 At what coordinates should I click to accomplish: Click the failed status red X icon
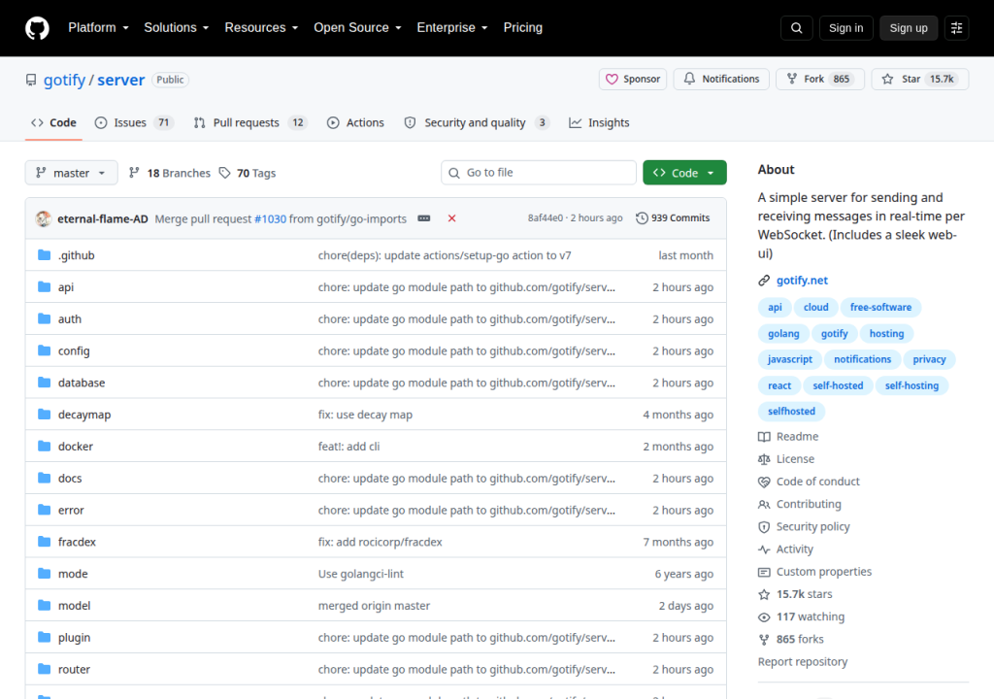coord(452,218)
